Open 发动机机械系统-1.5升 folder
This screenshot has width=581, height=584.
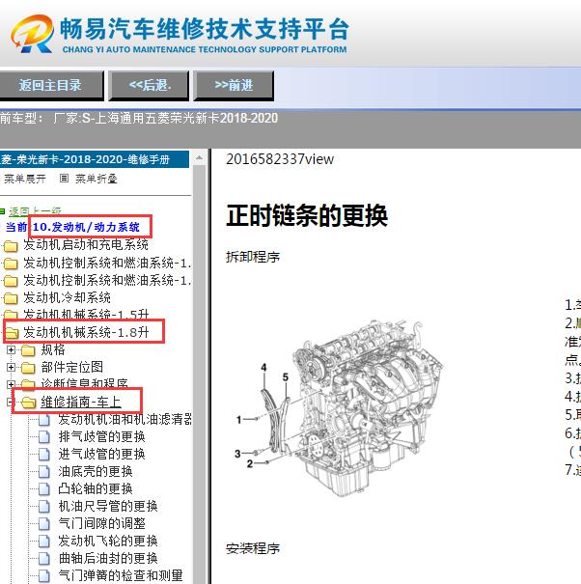coord(86,315)
